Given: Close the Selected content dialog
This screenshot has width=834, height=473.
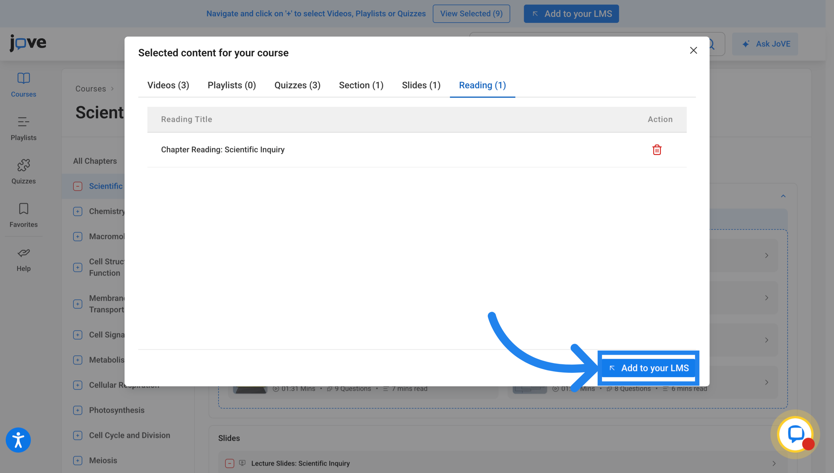Looking at the screenshot, I should coord(693,50).
